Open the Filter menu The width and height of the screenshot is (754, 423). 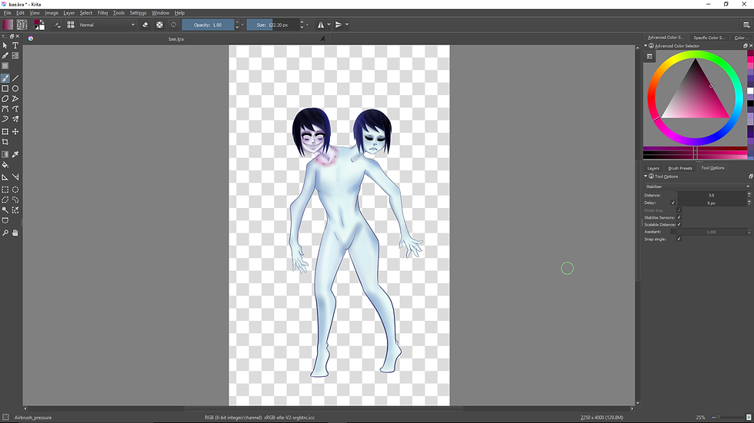pos(103,13)
